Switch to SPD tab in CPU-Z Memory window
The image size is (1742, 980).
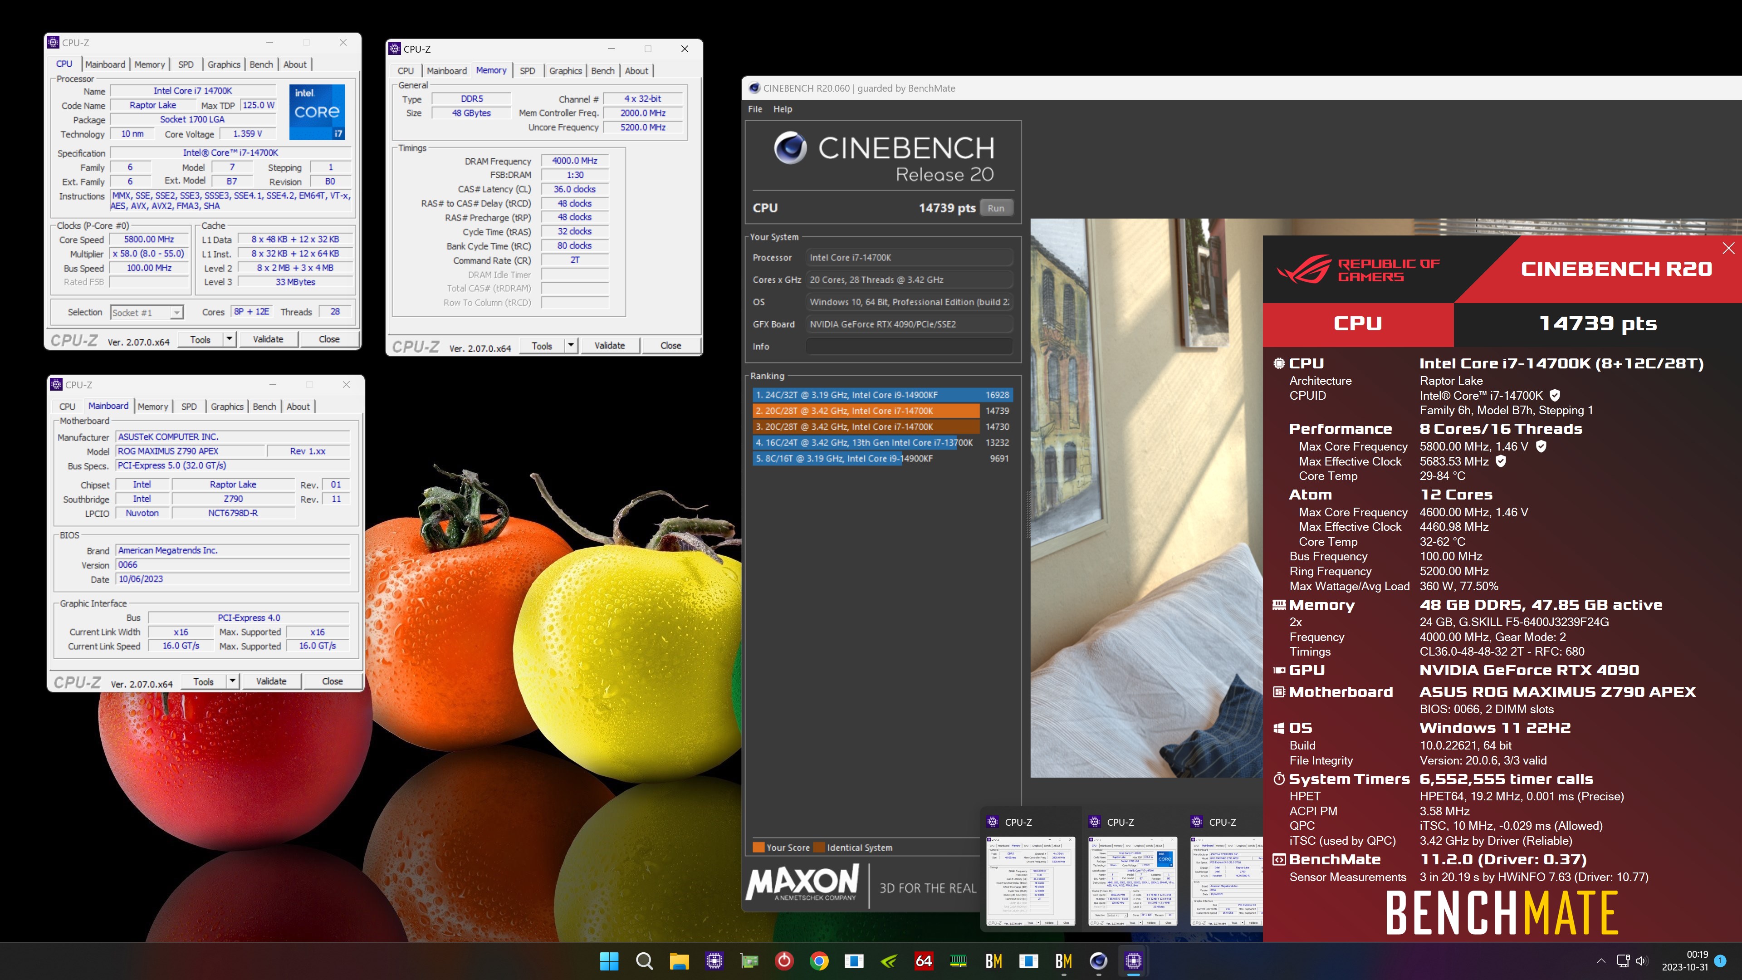pos(528,70)
